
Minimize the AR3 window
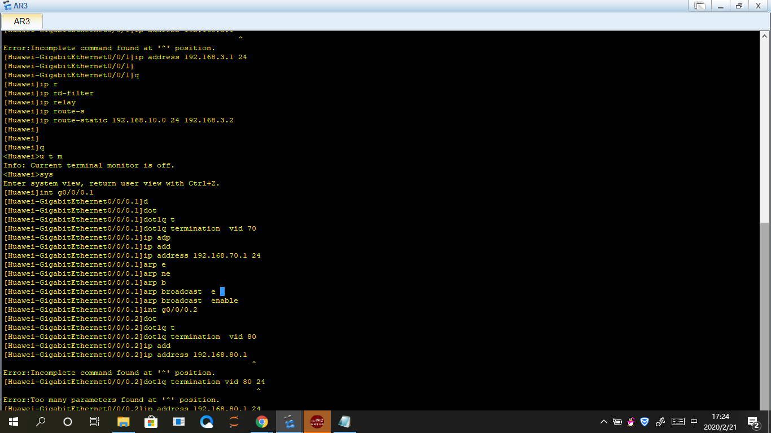[x=720, y=6]
